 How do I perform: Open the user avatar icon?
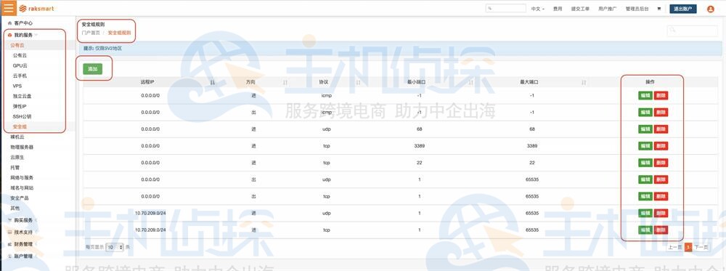pyautogui.click(x=711, y=9)
